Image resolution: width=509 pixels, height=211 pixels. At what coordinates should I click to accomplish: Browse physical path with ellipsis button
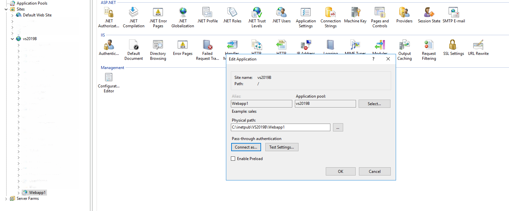point(338,128)
